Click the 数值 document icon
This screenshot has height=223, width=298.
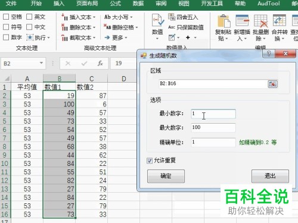pyautogui.click(x=158, y=20)
